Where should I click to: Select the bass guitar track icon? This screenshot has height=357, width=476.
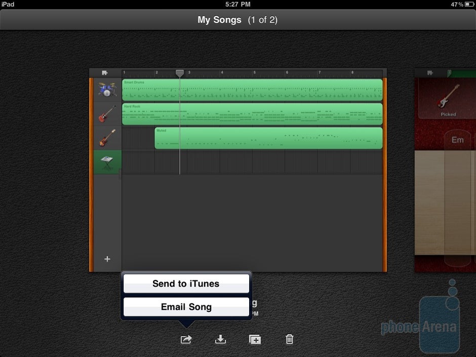107,138
